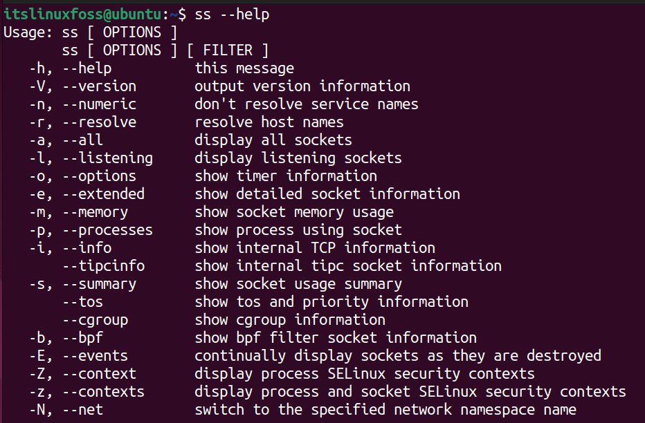
Task: Click the itslinuxfoss@ubuntu prompt text
Action: (82, 15)
